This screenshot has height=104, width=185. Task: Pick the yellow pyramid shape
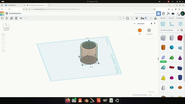(x=163, y=78)
